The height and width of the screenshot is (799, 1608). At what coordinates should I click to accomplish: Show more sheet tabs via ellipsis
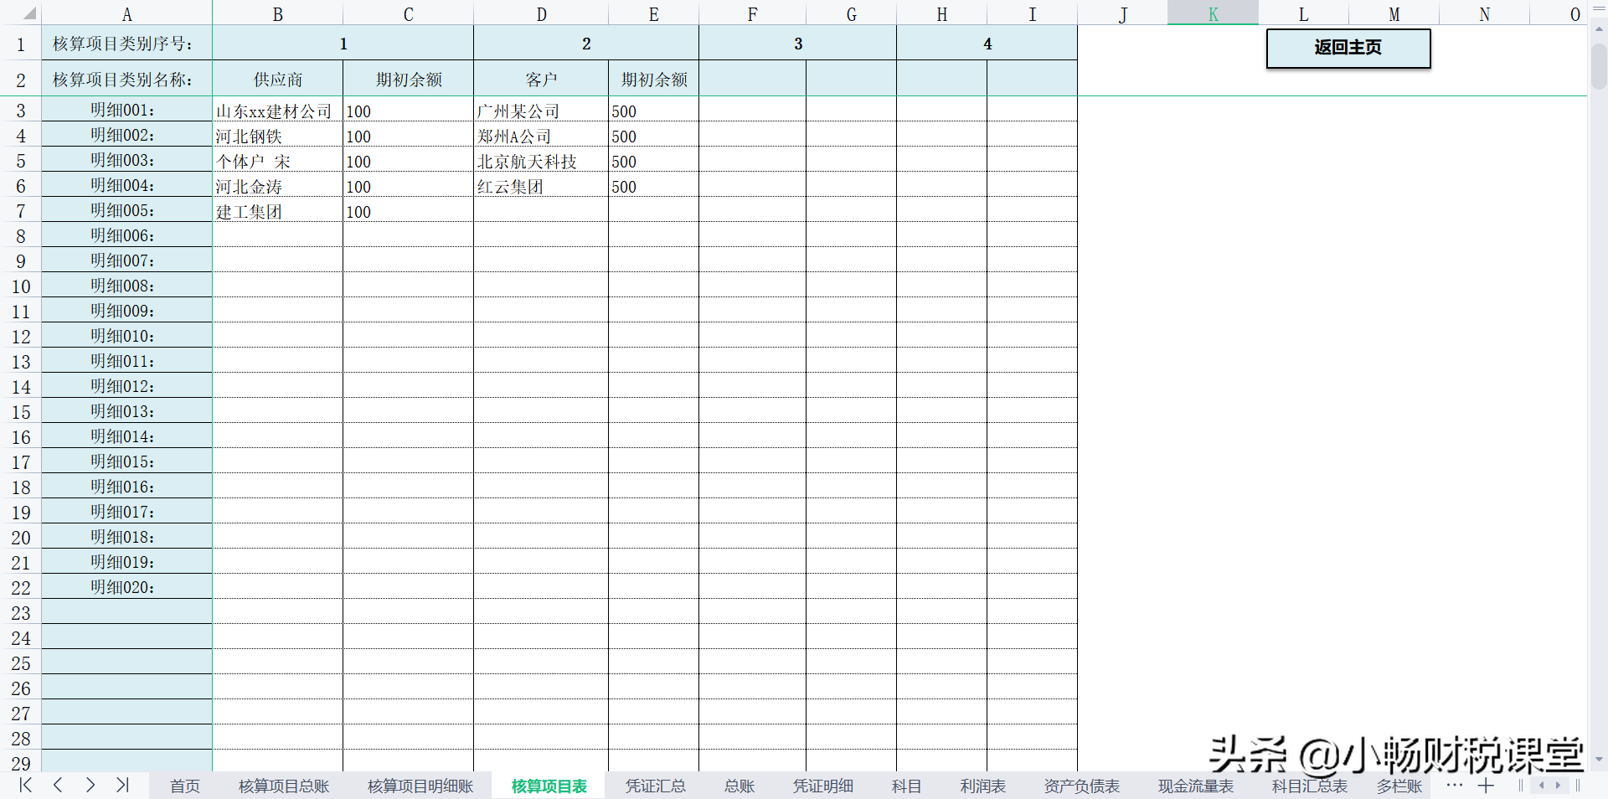(x=1455, y=785)
